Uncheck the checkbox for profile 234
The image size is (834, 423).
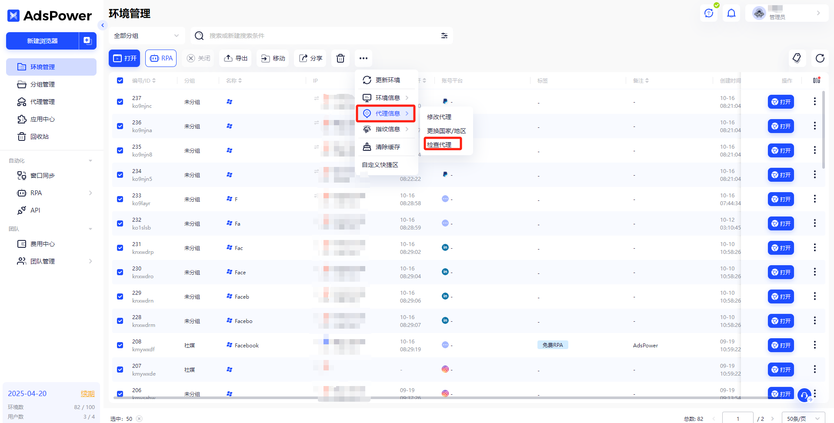click(120, 175)
